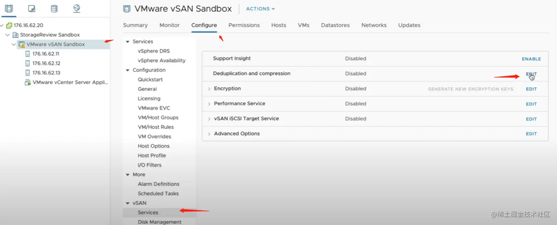Click the vCenter icon beside 176.16.62.20
The image size is (557, 225).
[x=9, y=25]
